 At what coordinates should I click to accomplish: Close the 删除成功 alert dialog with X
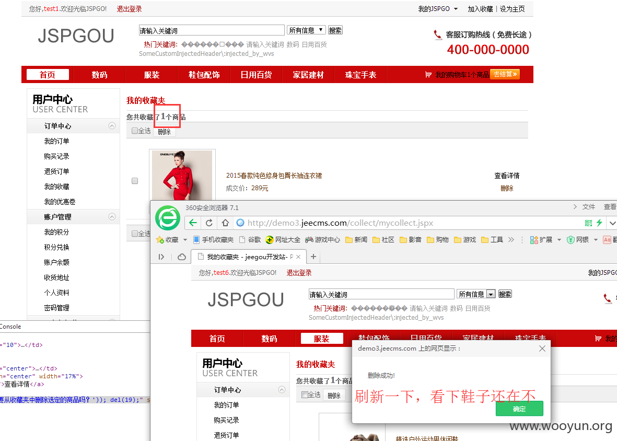(542, 349)
